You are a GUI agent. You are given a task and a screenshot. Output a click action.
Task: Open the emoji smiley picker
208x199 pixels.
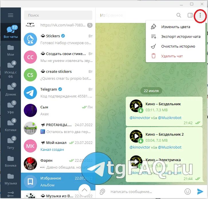[188, 192]
